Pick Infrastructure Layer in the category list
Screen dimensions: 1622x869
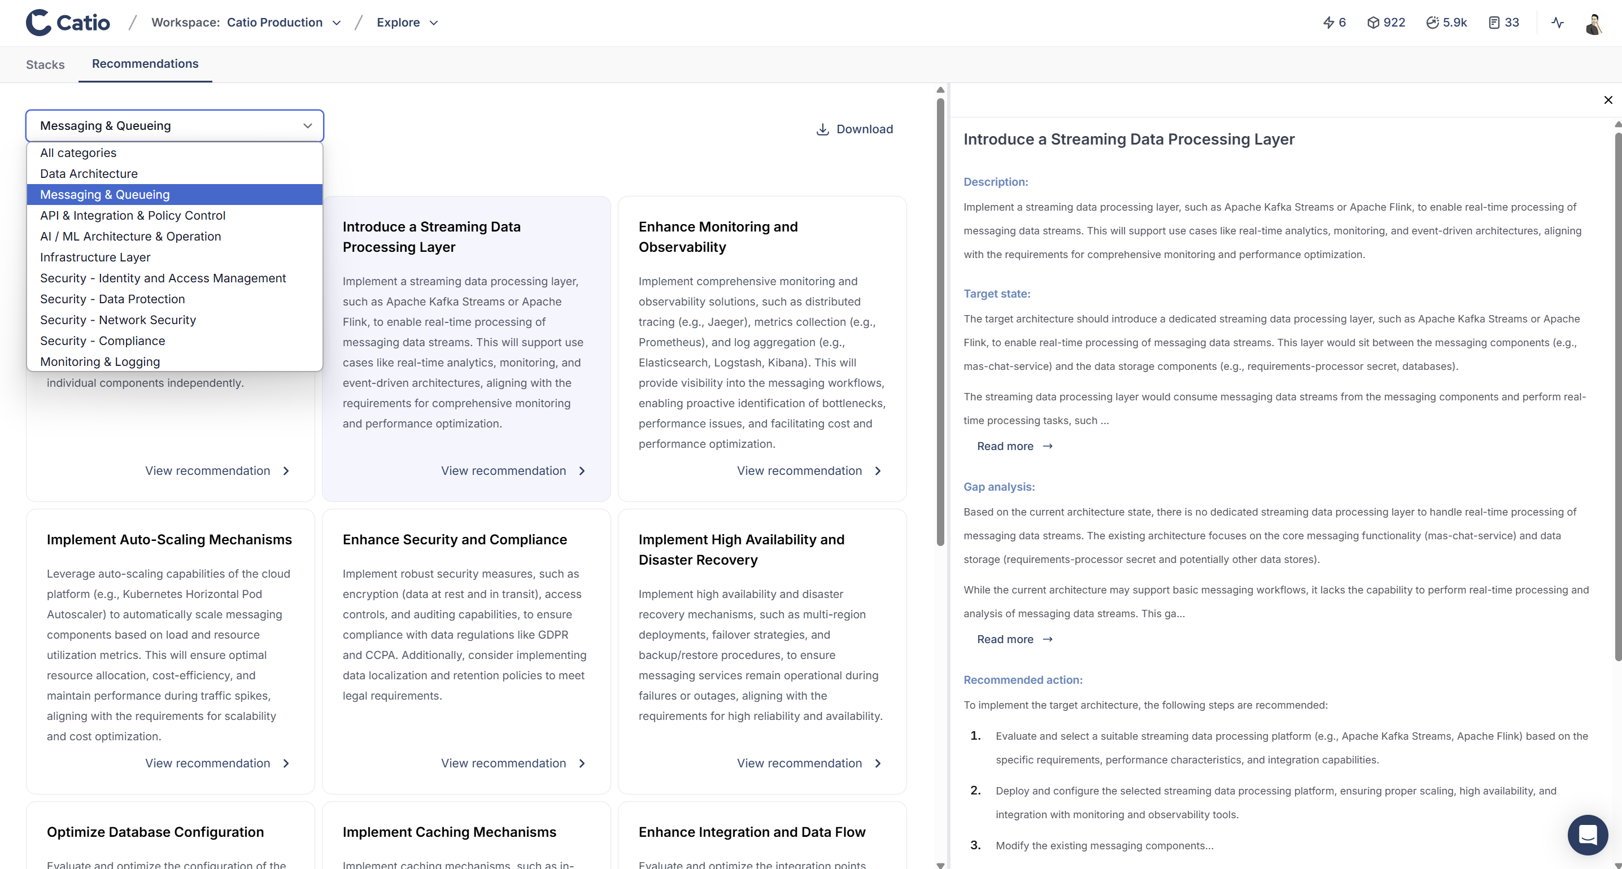point(95,257)
